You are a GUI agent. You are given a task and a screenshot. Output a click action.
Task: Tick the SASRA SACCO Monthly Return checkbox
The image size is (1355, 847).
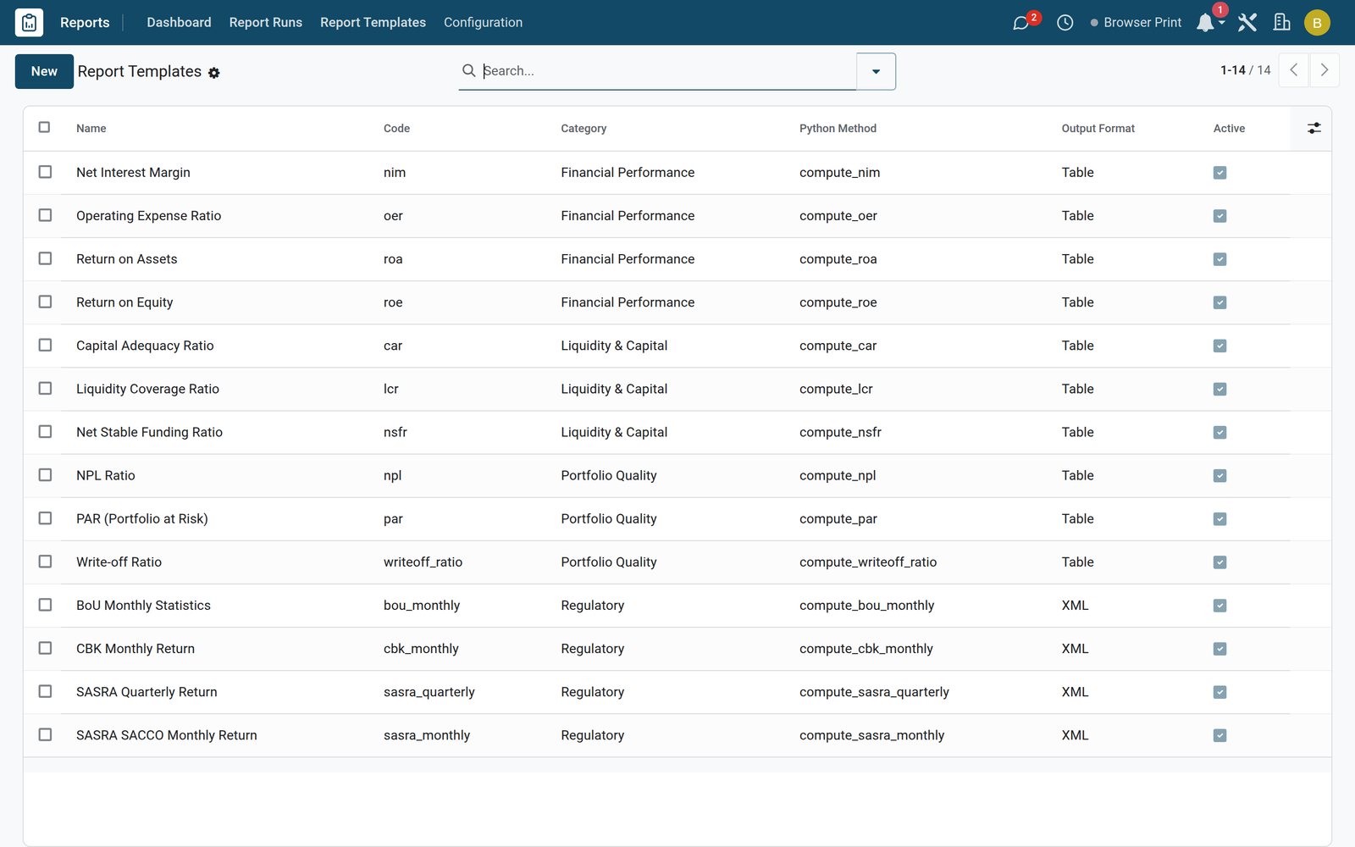tap(45, 734)
